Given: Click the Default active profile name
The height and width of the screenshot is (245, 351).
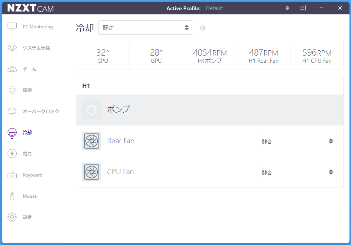Looking at the screenshot, I should click(x=214, y=8).
